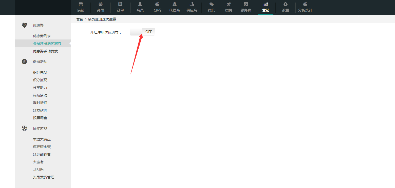This screenshot has width=395, height=188.
Task: Click the 分析统计 analytics icon
Action: pyautogui.click(x=305, y=4)
